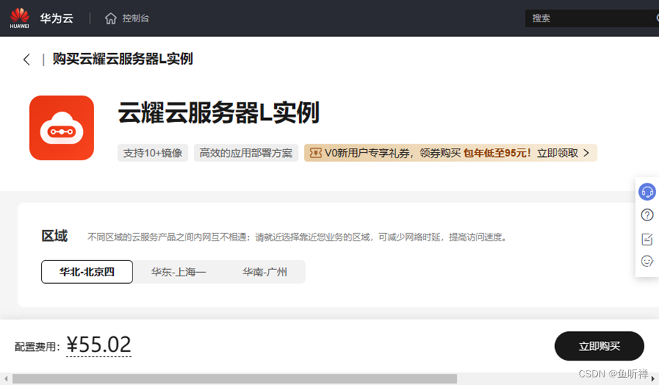The width and height of the screenshot is (659, 385).
Task: Open the 立即领取 coupon link
Action: click(557, 153)
